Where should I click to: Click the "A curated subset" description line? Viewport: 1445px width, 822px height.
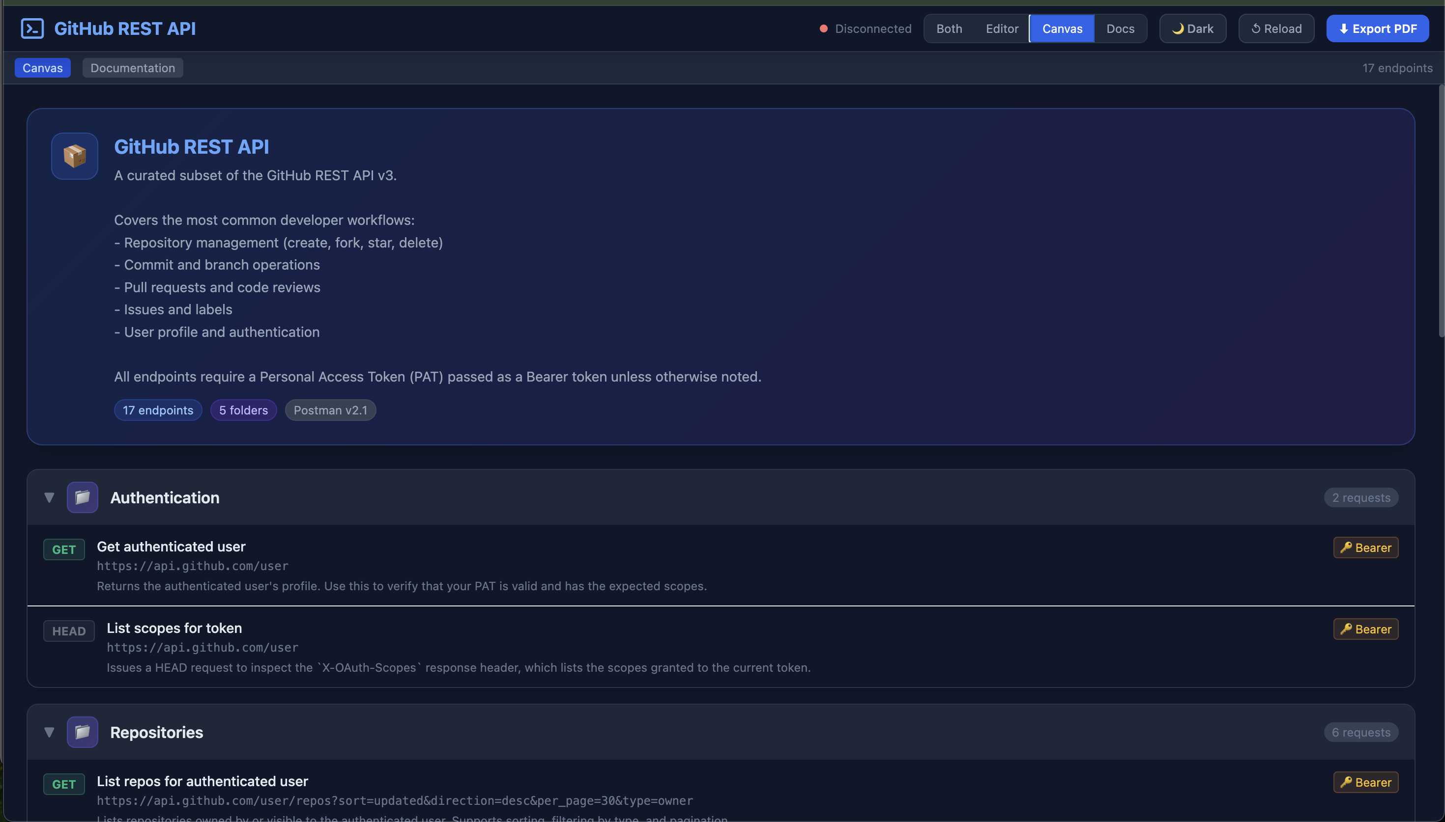click(x=255, y=176)
